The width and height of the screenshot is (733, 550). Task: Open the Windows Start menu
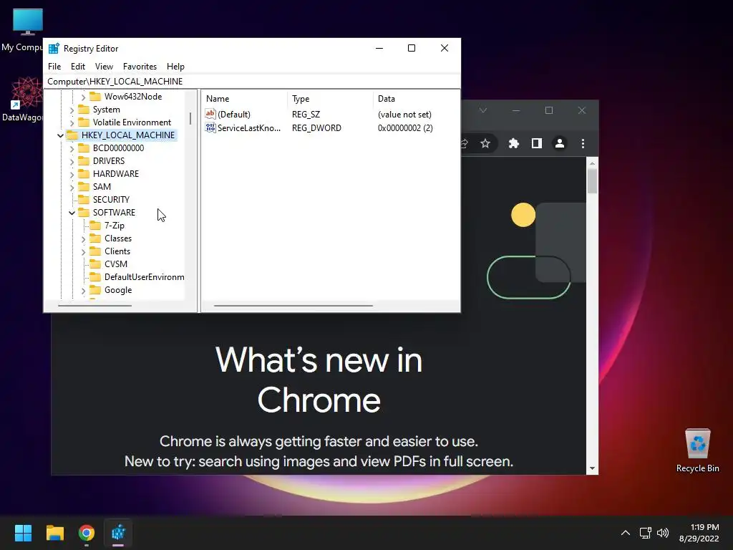(x=23, y=533)
